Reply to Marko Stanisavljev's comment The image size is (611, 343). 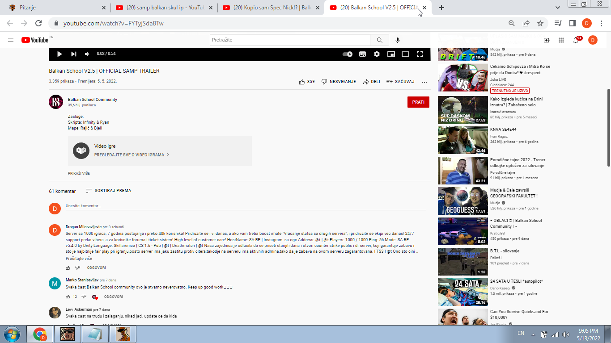click(x=114, y=297)
